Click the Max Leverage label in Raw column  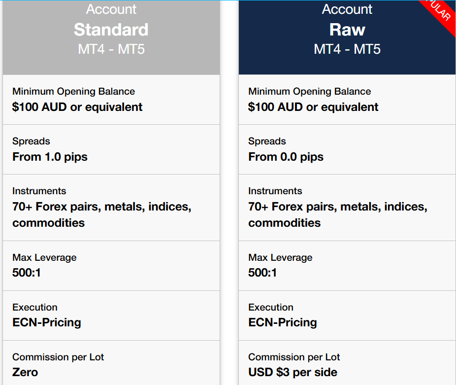click(280, 257)
